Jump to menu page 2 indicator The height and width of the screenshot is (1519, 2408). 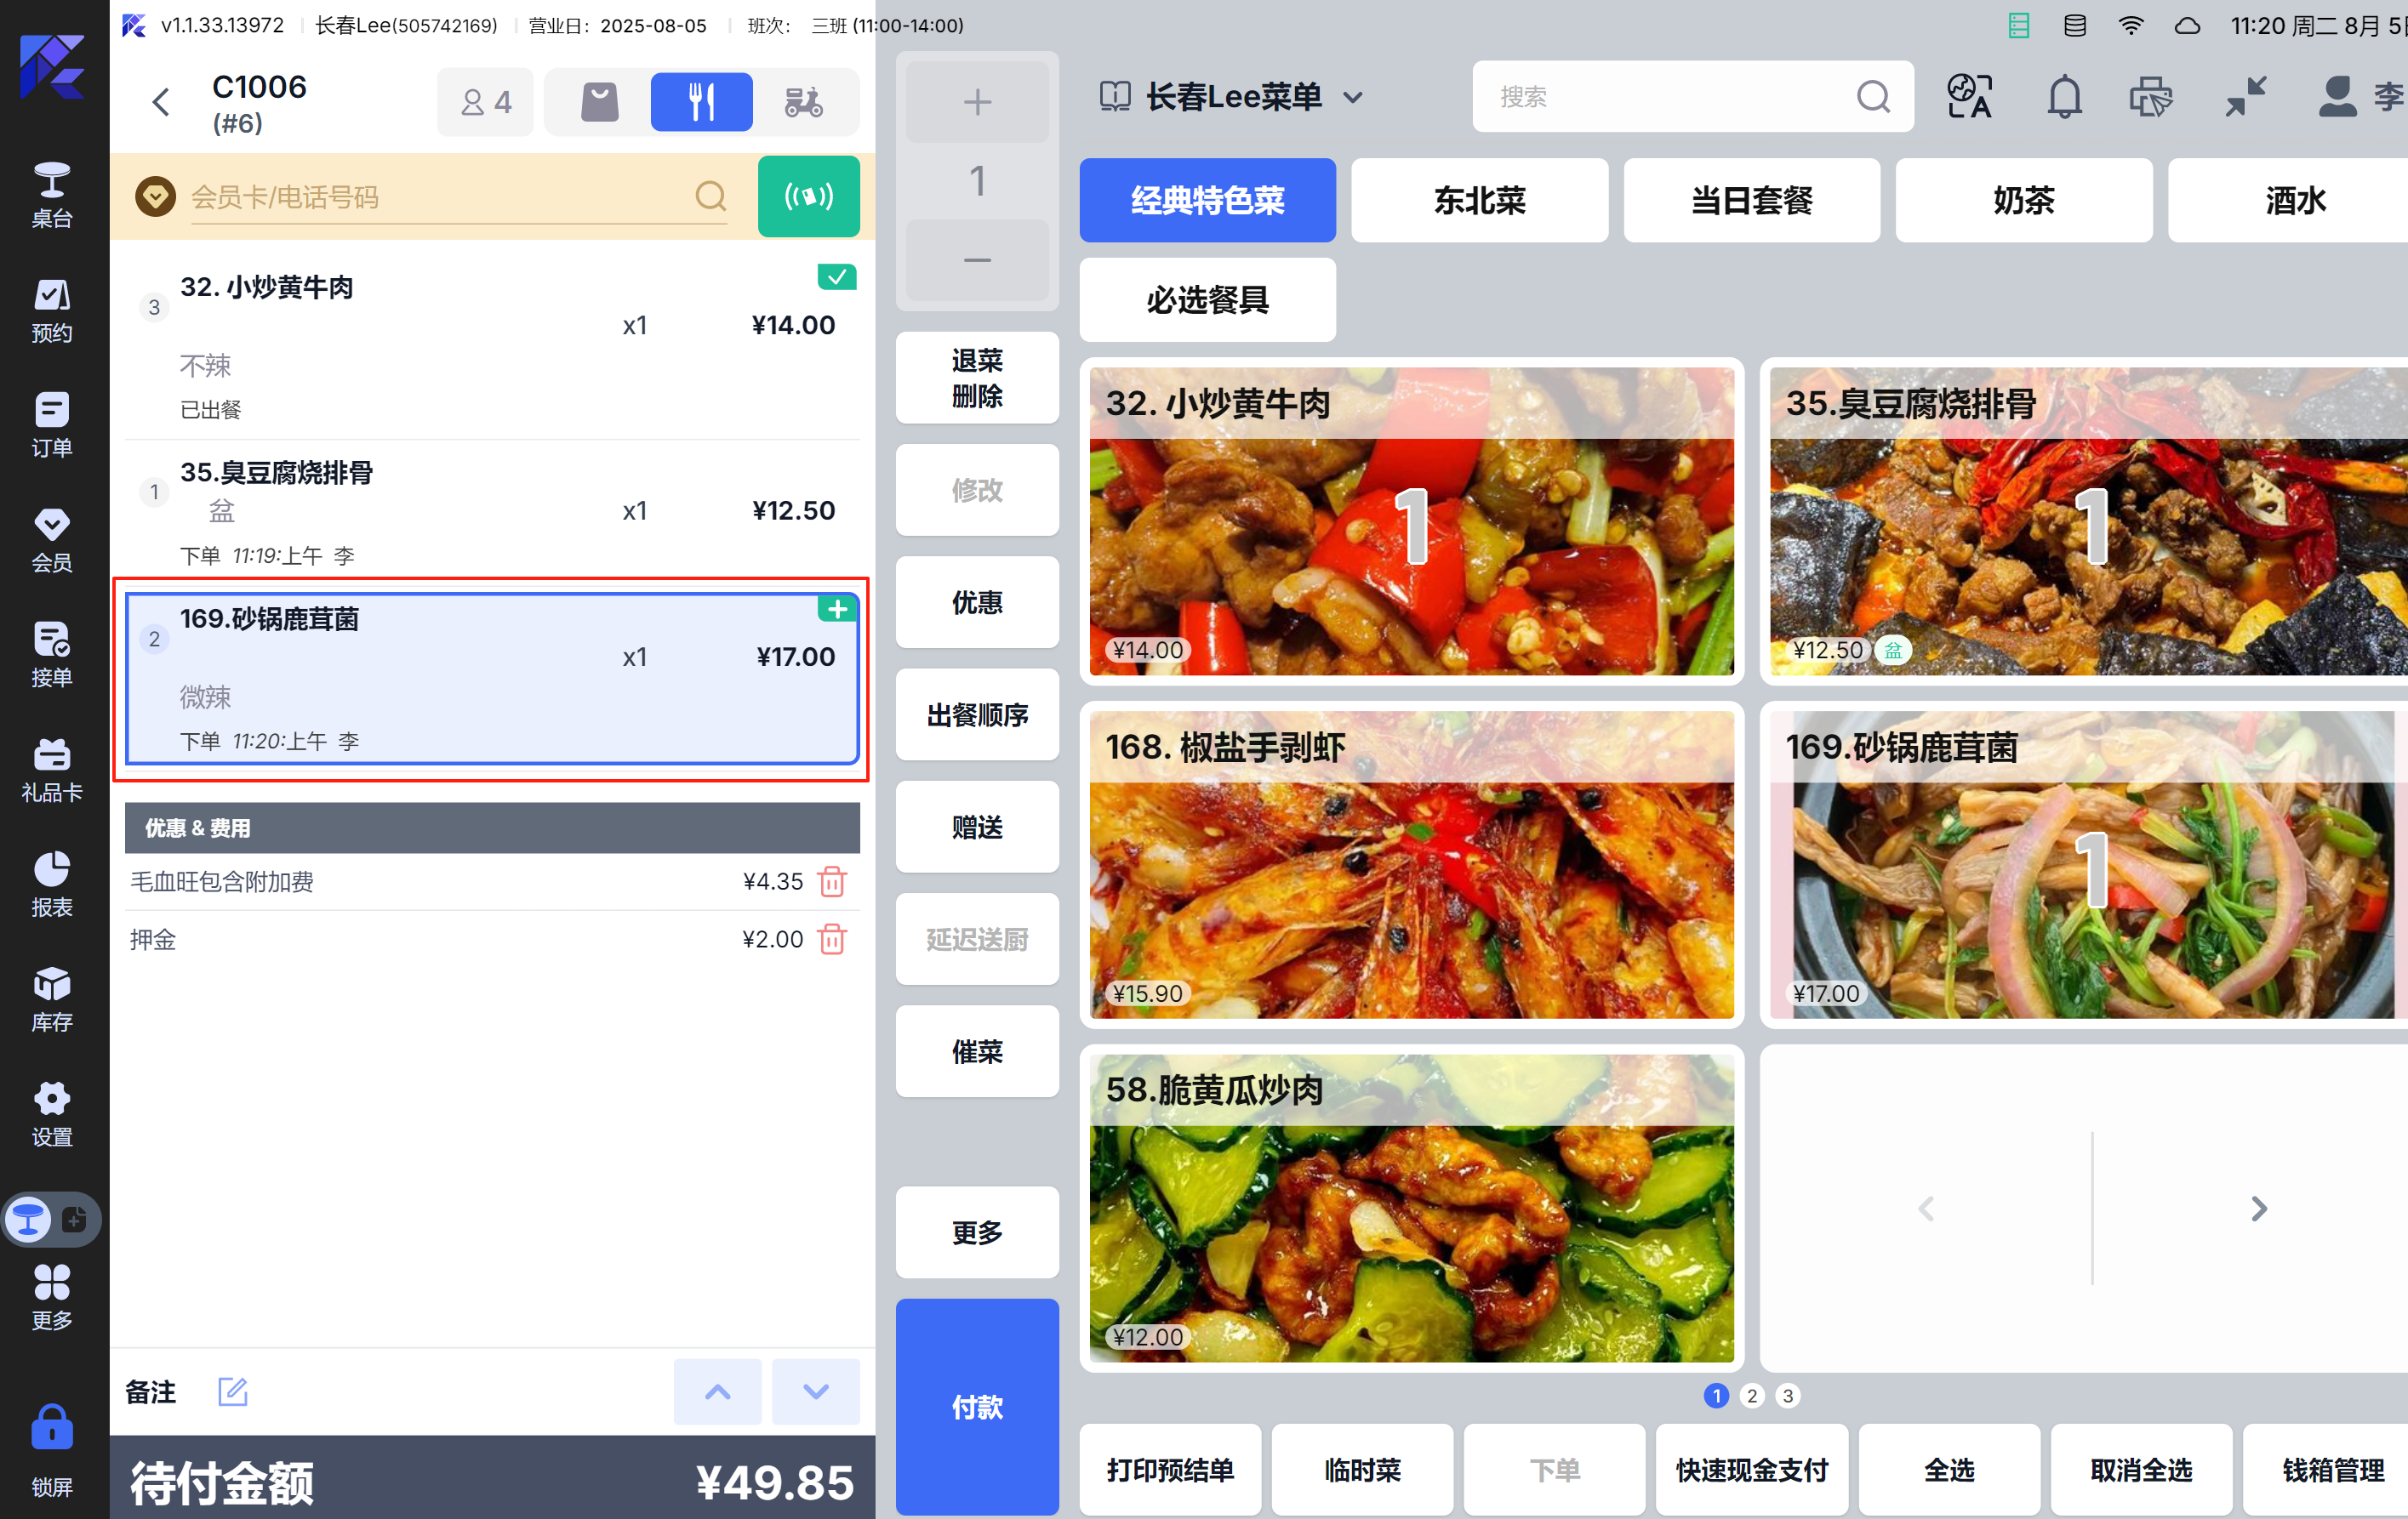[1752, 1396]
